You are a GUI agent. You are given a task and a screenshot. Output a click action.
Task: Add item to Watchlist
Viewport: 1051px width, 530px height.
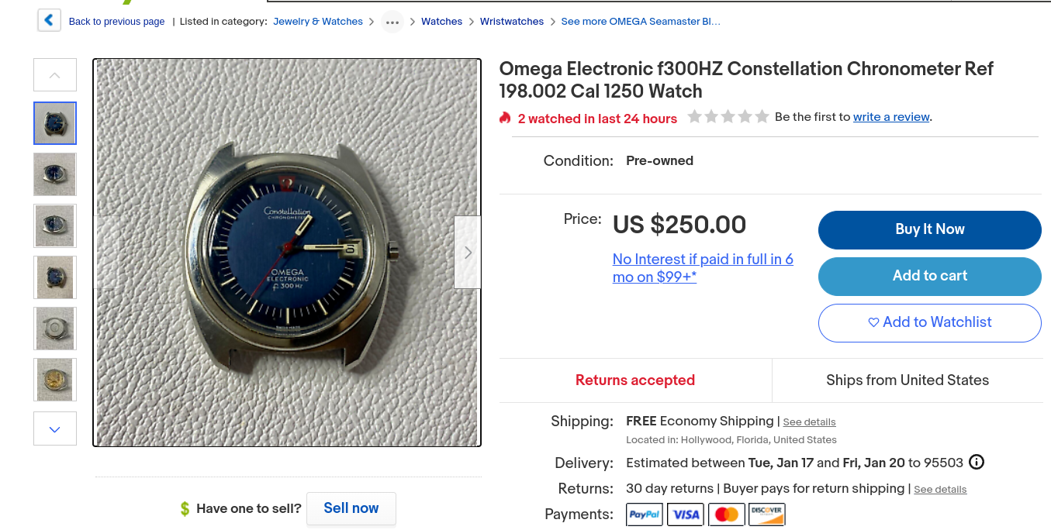[x=929, y=322]
